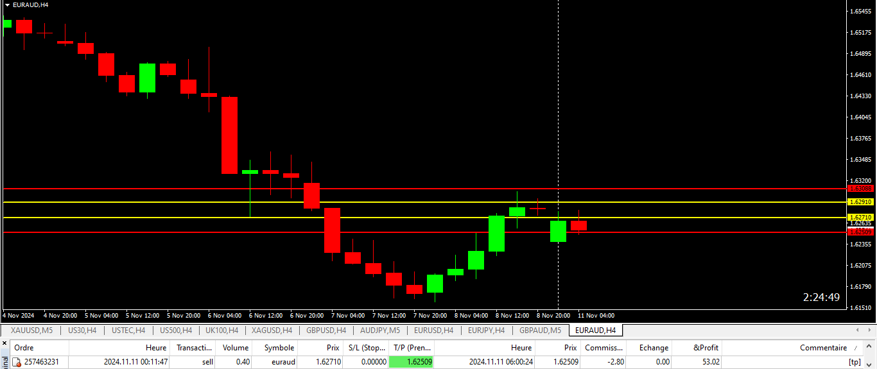Sort orders by the Commentaire column header
The width and height of the screenshot is (877, 369).
point(822,347)
